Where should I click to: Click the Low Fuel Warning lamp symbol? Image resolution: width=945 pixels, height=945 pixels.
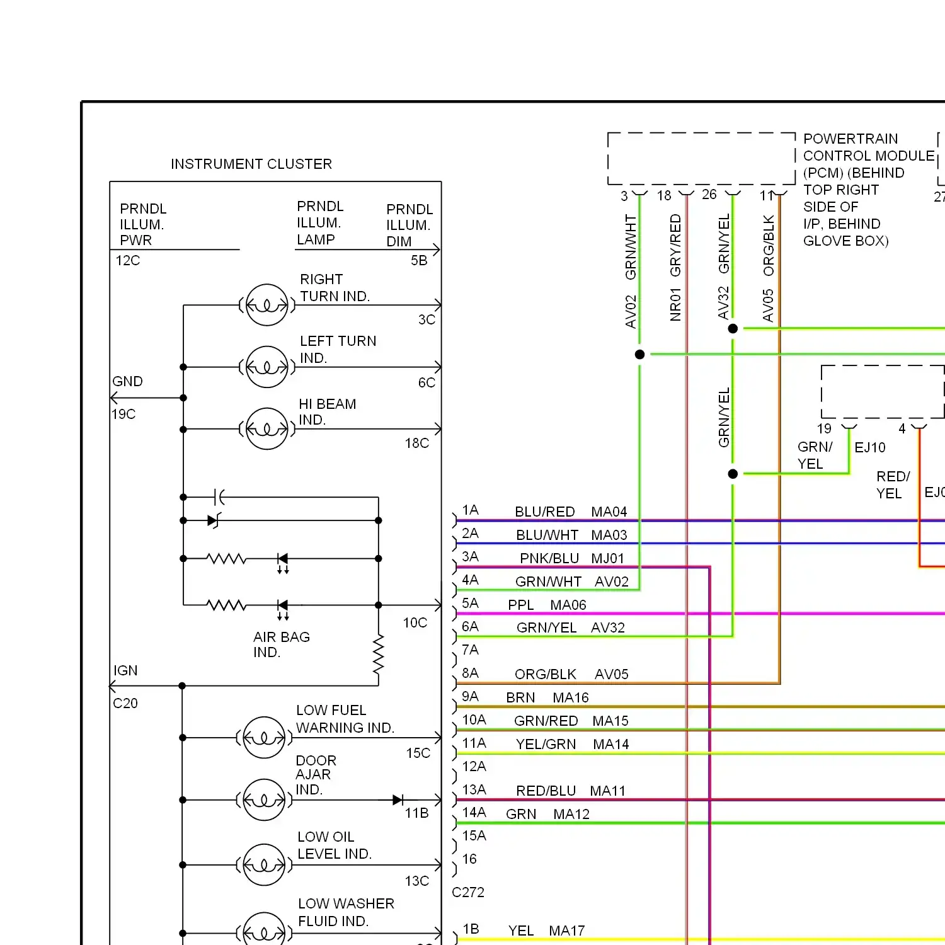264,737
